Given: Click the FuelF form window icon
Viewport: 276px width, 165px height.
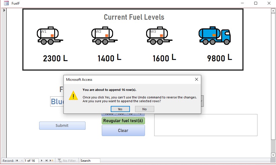Looking at the screenshot, I should 6,3.
